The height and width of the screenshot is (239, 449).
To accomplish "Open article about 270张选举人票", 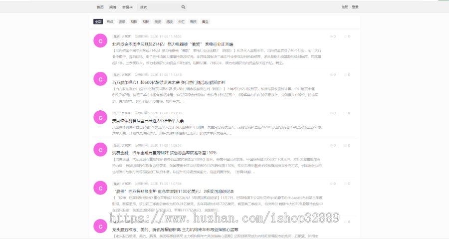I will pyautogui.click(x=148, y=121).
